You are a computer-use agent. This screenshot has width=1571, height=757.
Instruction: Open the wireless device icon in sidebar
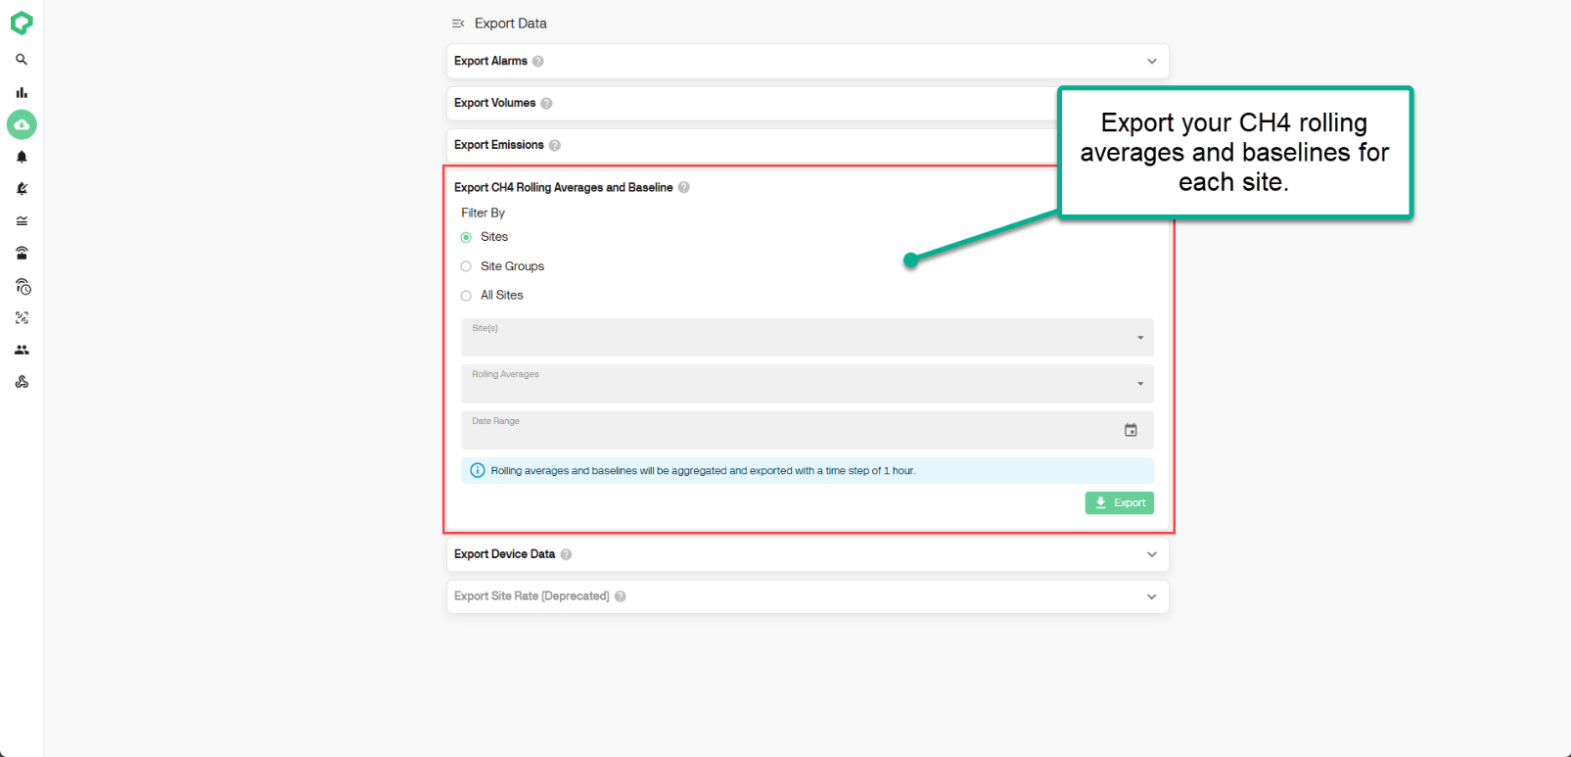pyautogui.click(x=22, y=253)
